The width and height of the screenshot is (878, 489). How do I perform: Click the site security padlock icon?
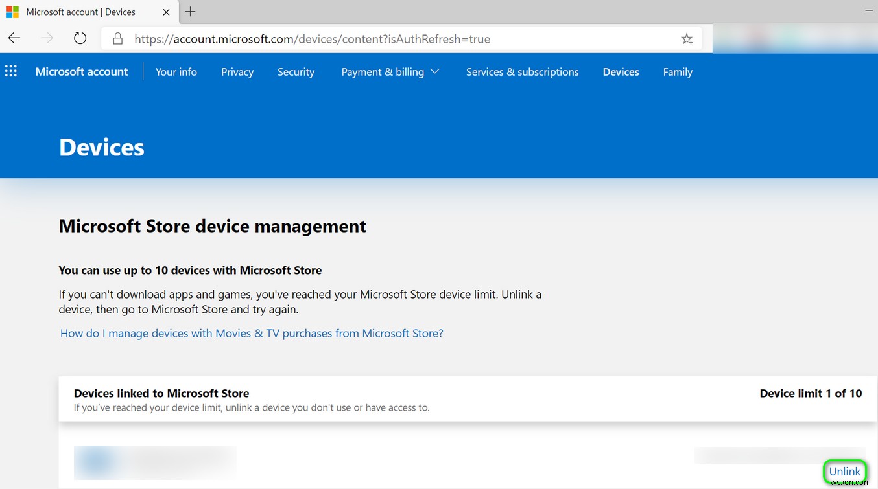(x=117, y=39)
